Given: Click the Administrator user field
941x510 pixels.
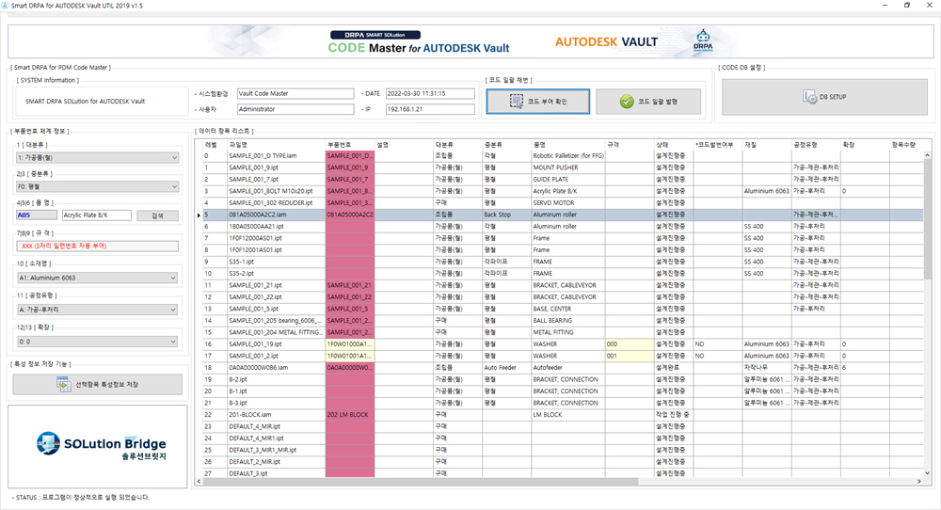Looking at the screenshot, I should pos(295,109).
